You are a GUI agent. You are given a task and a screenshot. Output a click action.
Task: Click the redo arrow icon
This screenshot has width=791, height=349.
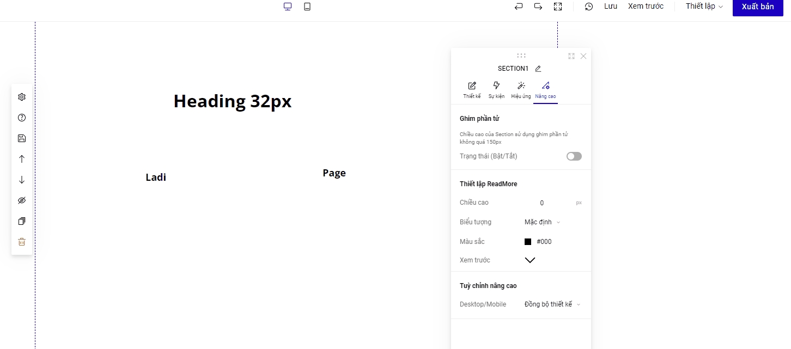[538, 7]
